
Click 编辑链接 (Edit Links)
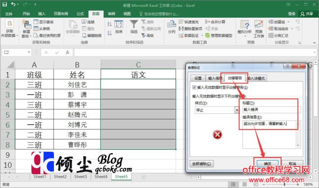(x=92, y=35)
